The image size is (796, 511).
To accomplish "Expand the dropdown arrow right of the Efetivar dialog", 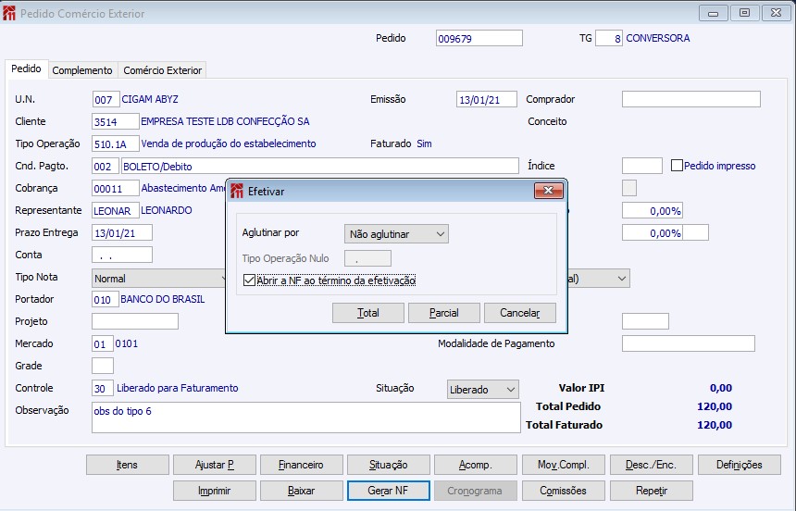I will click(x=621, y=279).
